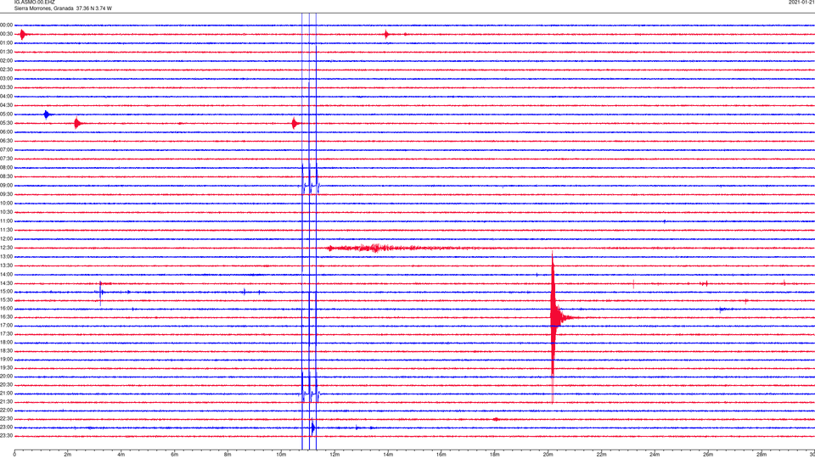Select the 02:00 time label

pyautogui.click(x=6, y=61)
